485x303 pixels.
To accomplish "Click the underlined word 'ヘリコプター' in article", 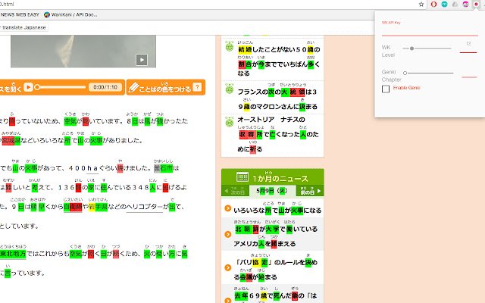I will (145, 207).
